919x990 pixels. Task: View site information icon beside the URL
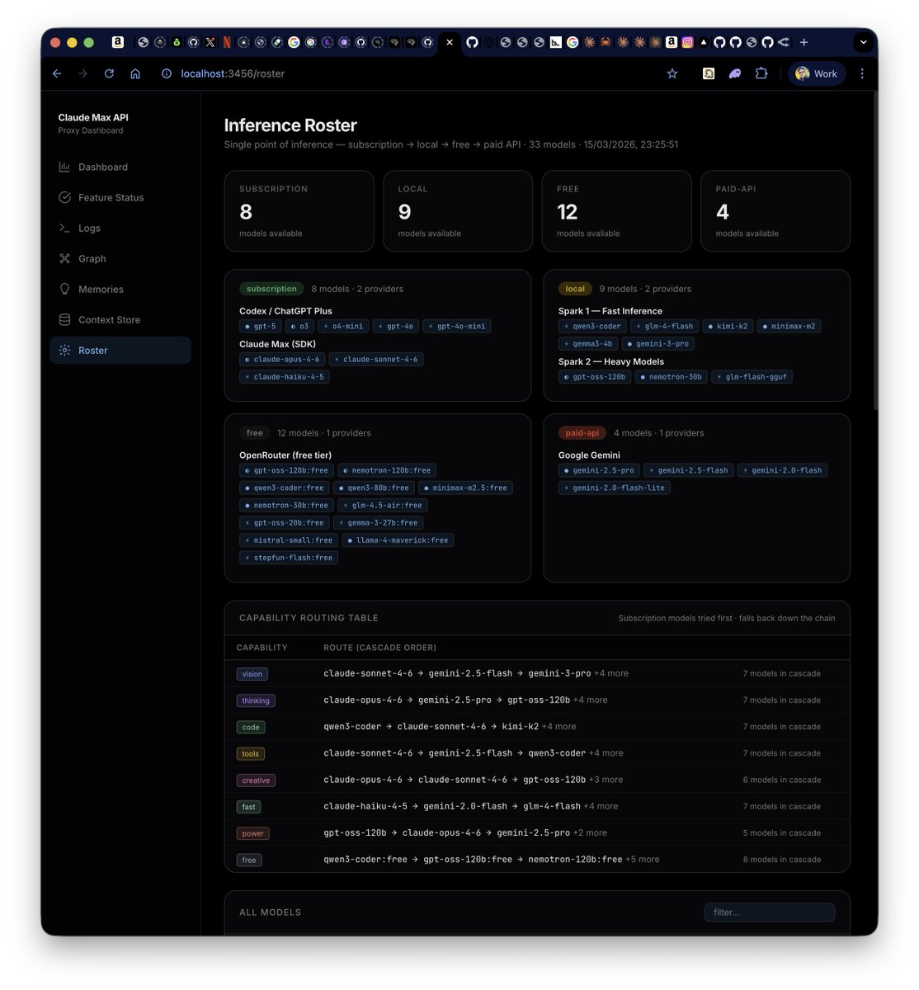click(x=167, y=73)
